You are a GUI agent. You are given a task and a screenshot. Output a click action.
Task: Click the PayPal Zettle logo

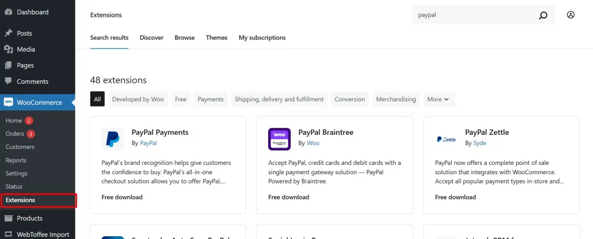[446, 139]
